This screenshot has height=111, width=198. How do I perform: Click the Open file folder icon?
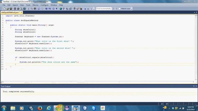click(8, 9)
